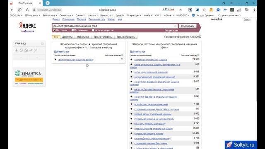Click the Яндекс logo
The image size is (265, 149).
(x=28, y=25)
